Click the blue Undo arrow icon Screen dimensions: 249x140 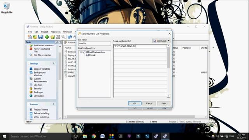pyautogui.click(x=70, y=37)
